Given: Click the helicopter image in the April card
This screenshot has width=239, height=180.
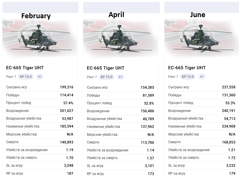Looking at the screenshot, I should (x=121, y=37).
